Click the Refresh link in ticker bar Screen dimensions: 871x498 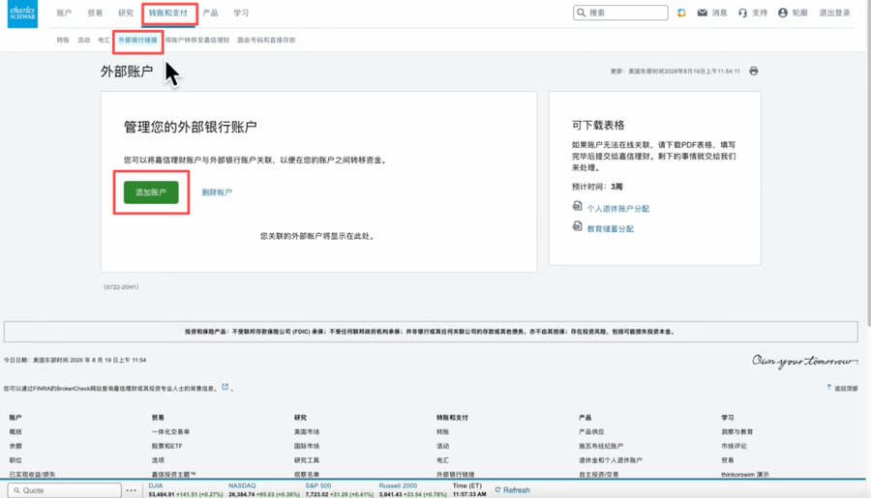[517, 489]
